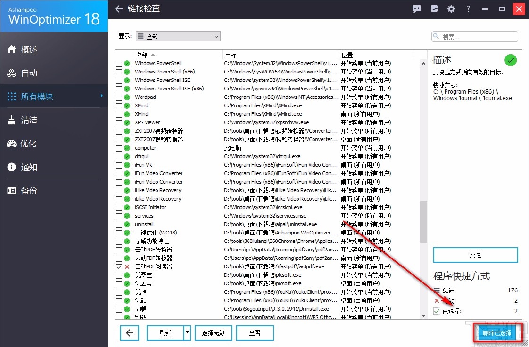Click status icon of XMind 桌面 row
The height and width of the screenshot is (347, 529).
[127, 114]
